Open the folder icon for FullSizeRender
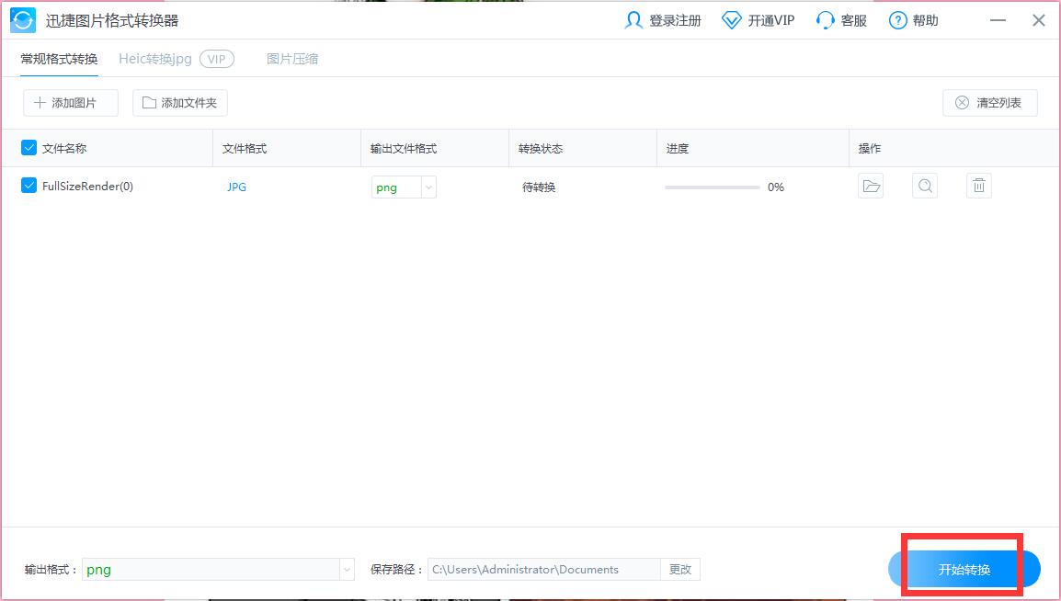The height and width of the screenshot is (601, 1061). pos(870,186)
